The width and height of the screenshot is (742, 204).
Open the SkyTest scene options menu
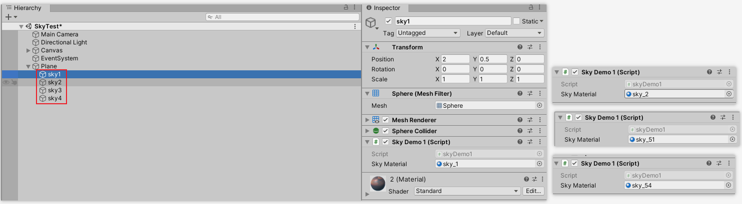pyautogui.click(x=355, y=26)
